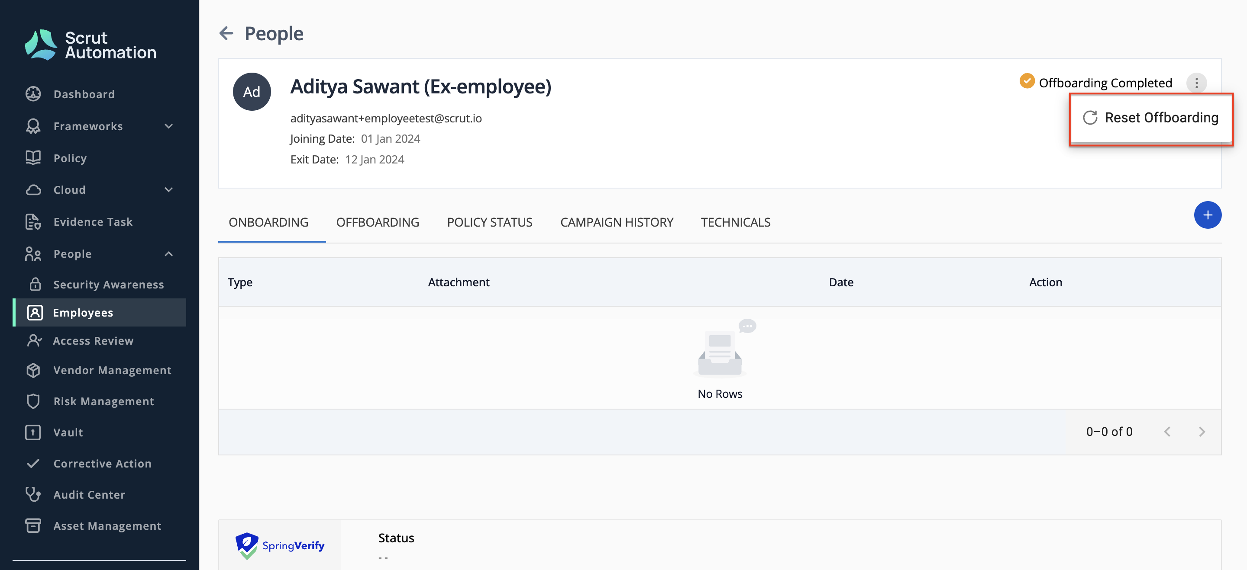This screenshot has height=570, width=1247.
Task: Click the employee email address
Action: click(386, 118)
